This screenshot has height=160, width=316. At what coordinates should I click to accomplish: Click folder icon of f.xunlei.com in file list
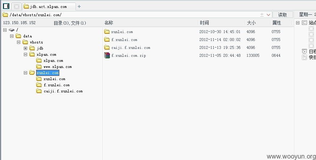[107, 40]
